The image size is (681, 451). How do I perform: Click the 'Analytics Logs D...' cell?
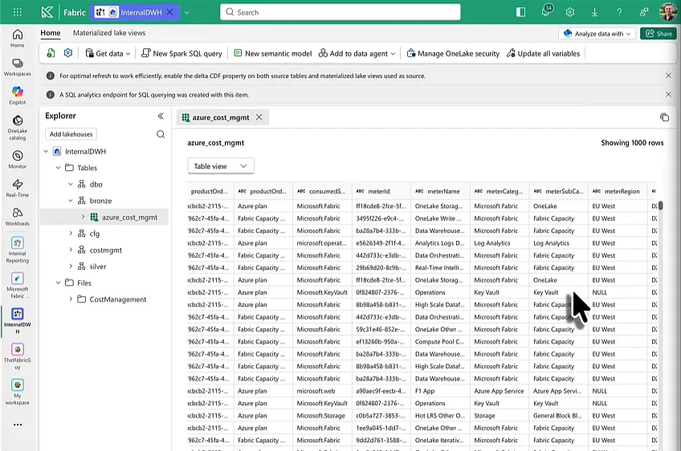click(x=439, y=243)
